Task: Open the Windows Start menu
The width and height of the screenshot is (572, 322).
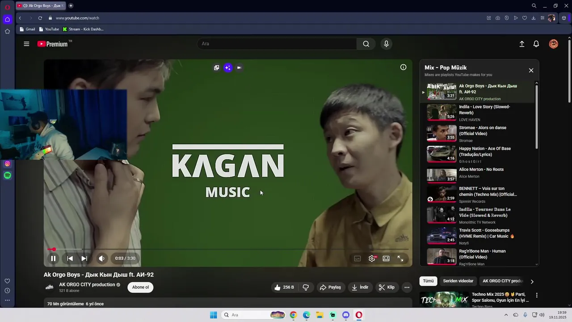Action: pos(214,315)
